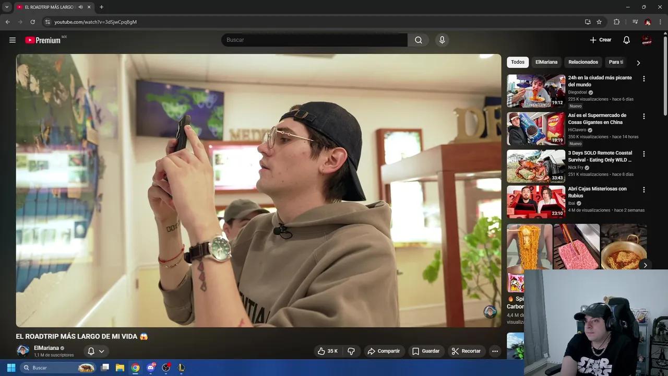Click the Compartir button

384,351
